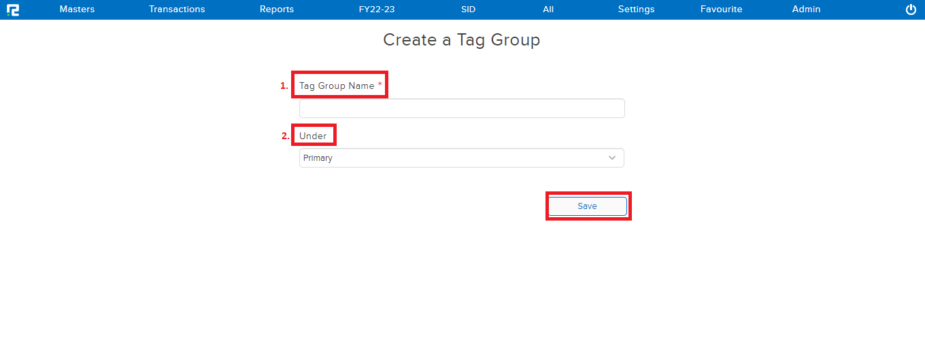925x357 pixels.
Task: Open the Reports menu
Action: (x=277, y=10)
